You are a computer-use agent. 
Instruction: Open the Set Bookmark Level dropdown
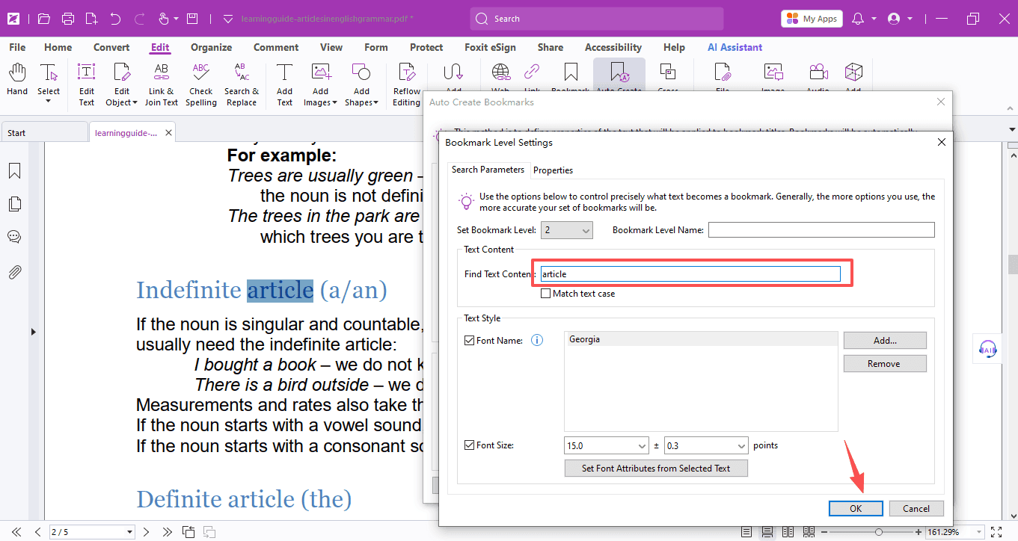click(x=567, y=230)
